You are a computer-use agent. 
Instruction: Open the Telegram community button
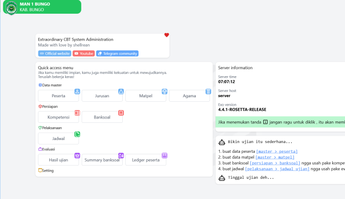(117, 54)
